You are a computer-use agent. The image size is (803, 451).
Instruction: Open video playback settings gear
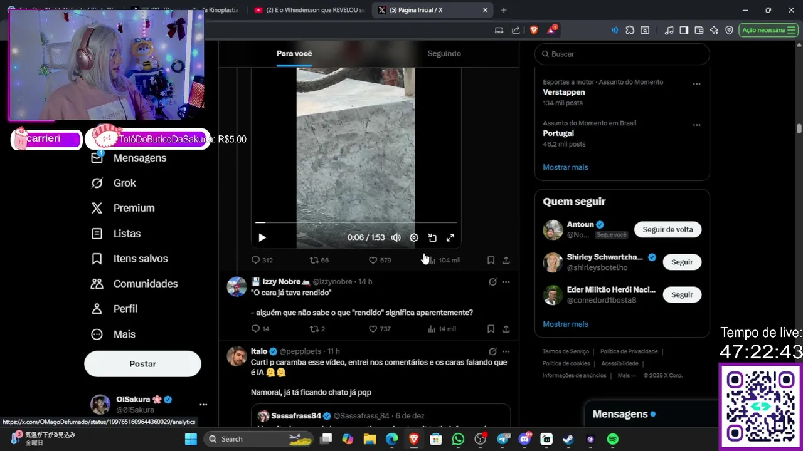tap(414, 237)
